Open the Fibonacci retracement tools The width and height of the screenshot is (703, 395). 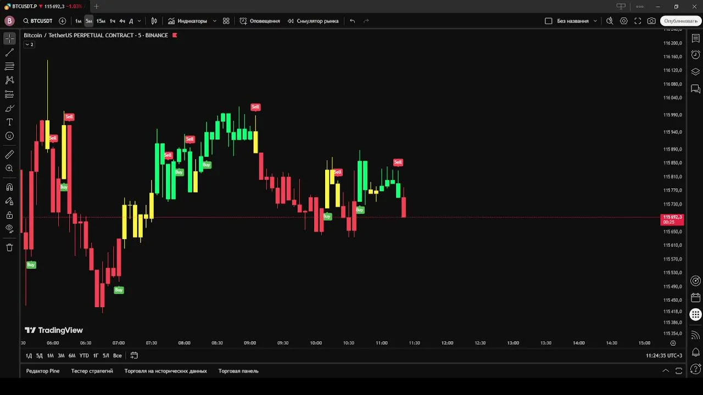[x=9, y=66]
